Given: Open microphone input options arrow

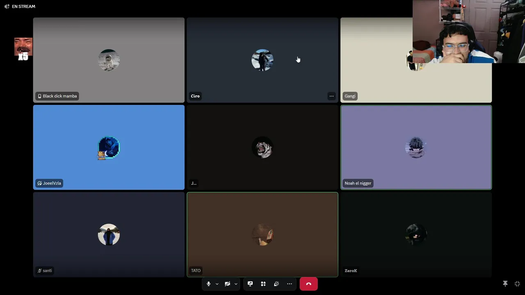Looking at the screenshot, I should (217, 284).
